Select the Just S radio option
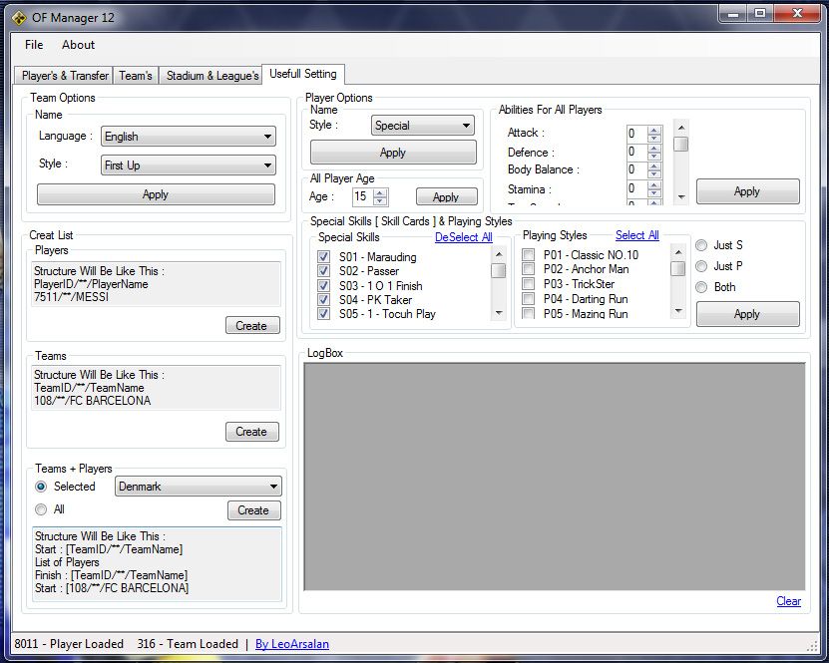Viewport: 829px width, 663px height. pyautogui.click(x=702, y=245)
